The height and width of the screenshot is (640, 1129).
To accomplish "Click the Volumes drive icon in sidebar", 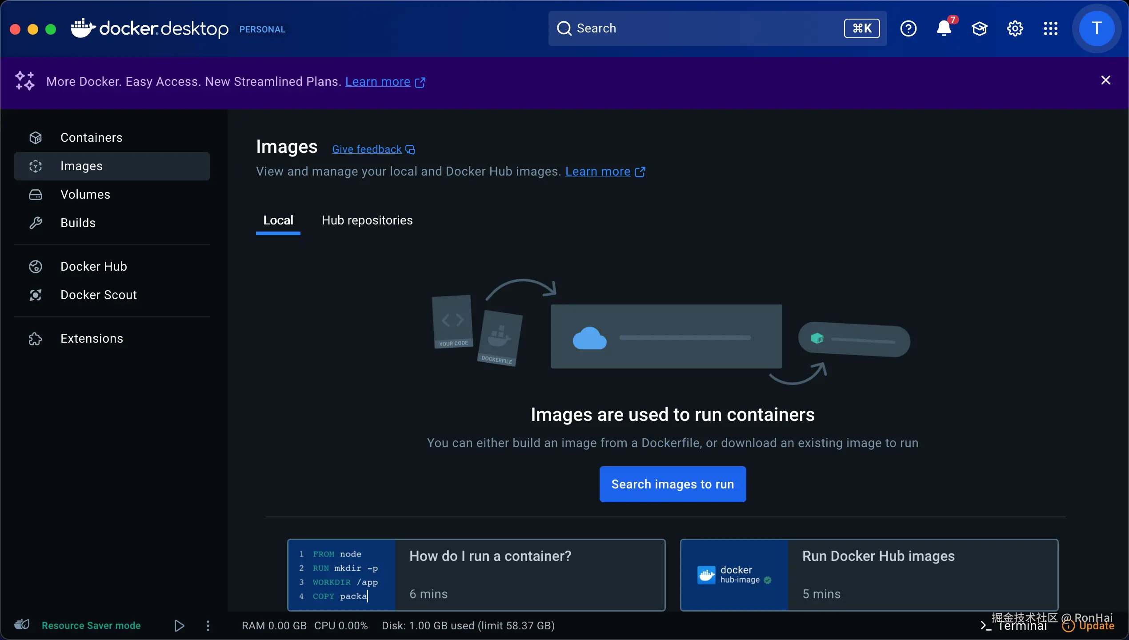I will [x=36, y=195].
